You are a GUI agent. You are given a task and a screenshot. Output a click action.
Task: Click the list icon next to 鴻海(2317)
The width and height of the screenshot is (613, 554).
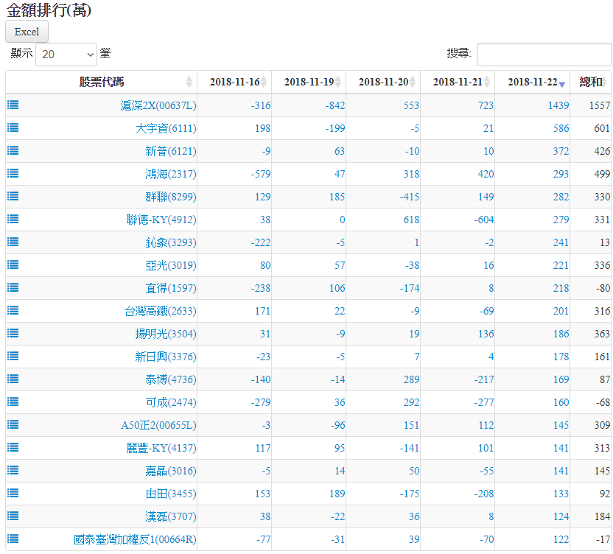pyautogui.click(x=13, y=173)
